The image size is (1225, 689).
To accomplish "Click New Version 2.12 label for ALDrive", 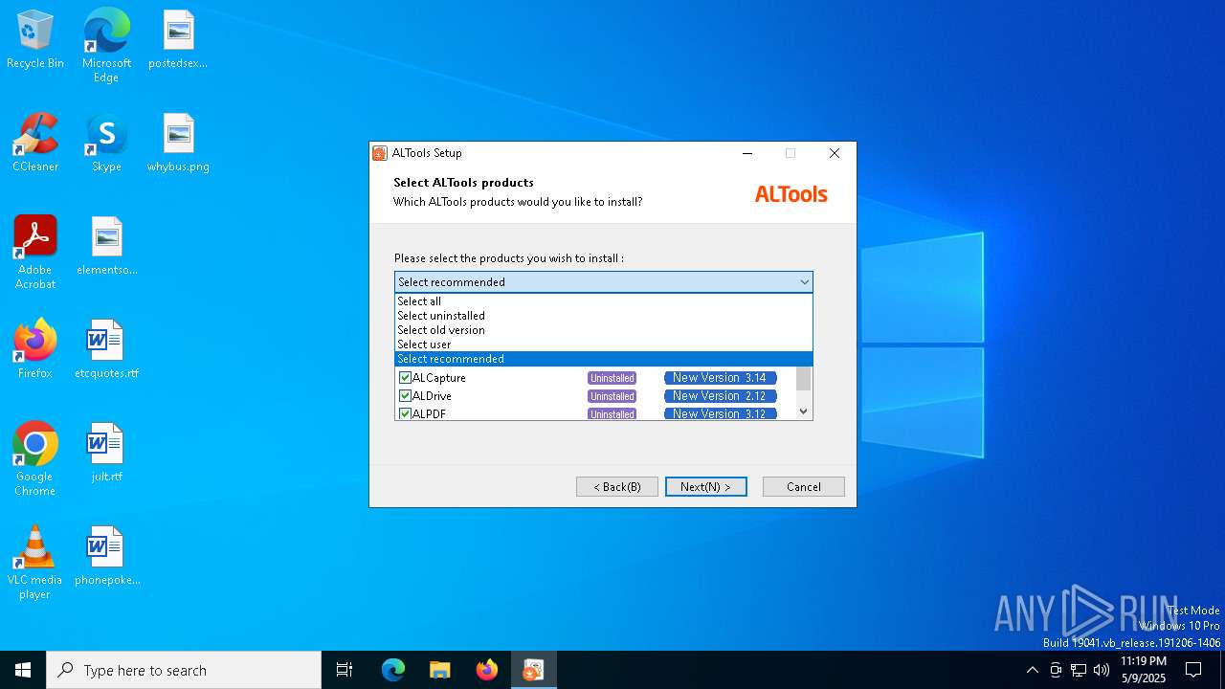I will pyautogui.click(x=720, y=396).
